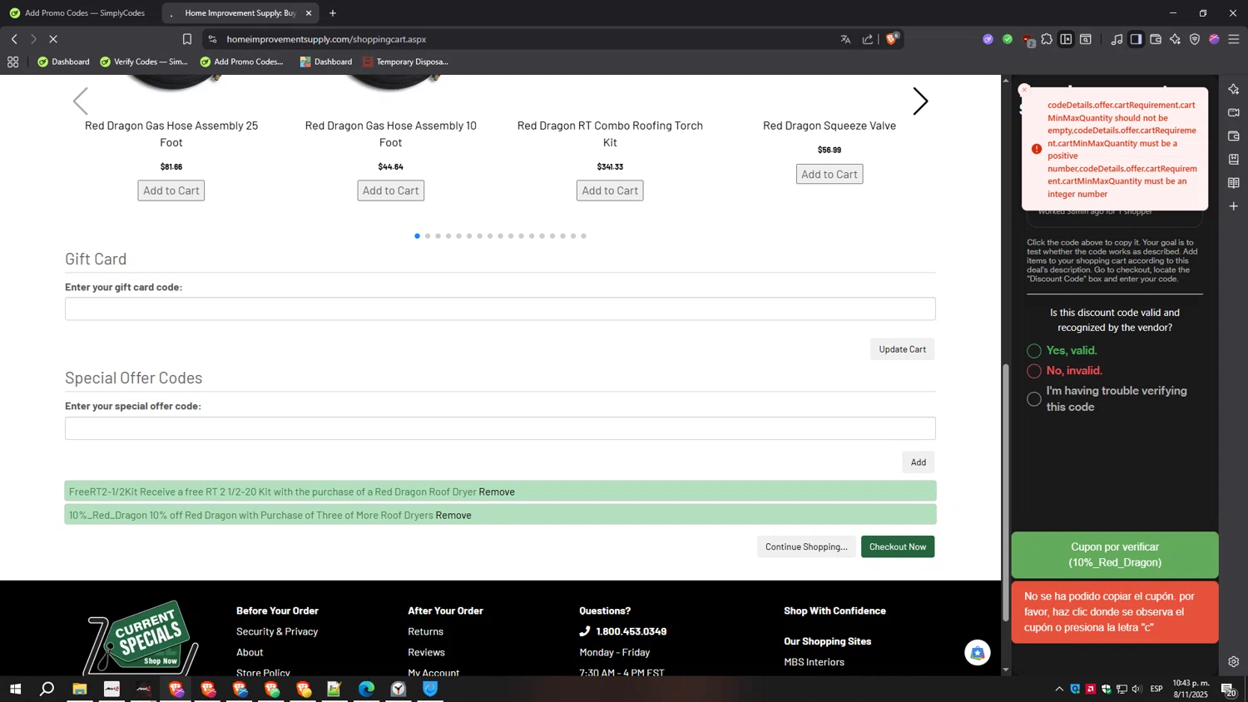Open reading list book icon in sidebar strip

pos(1234,182)
